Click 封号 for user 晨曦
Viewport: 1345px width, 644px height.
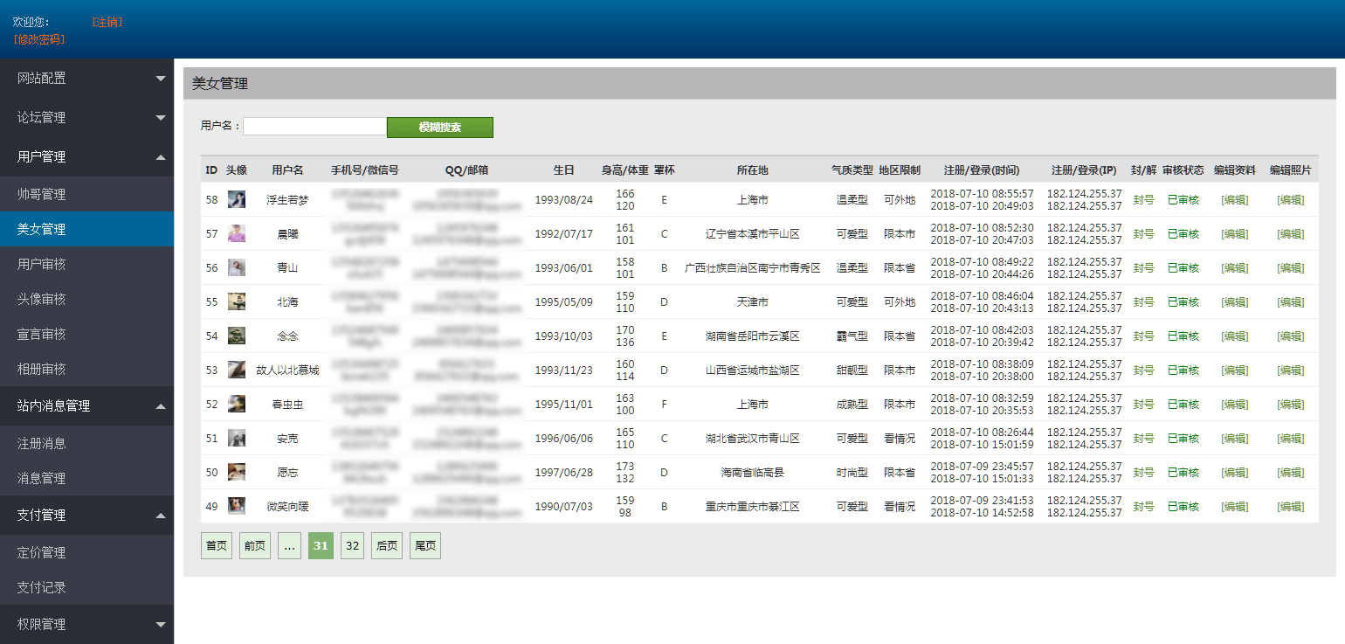click(1143, 234)
